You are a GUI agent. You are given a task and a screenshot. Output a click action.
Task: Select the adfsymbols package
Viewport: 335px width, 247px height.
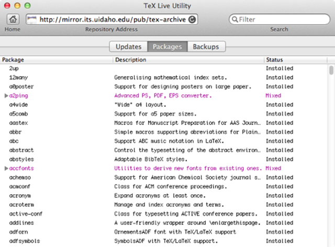click(x=25, y=241)
